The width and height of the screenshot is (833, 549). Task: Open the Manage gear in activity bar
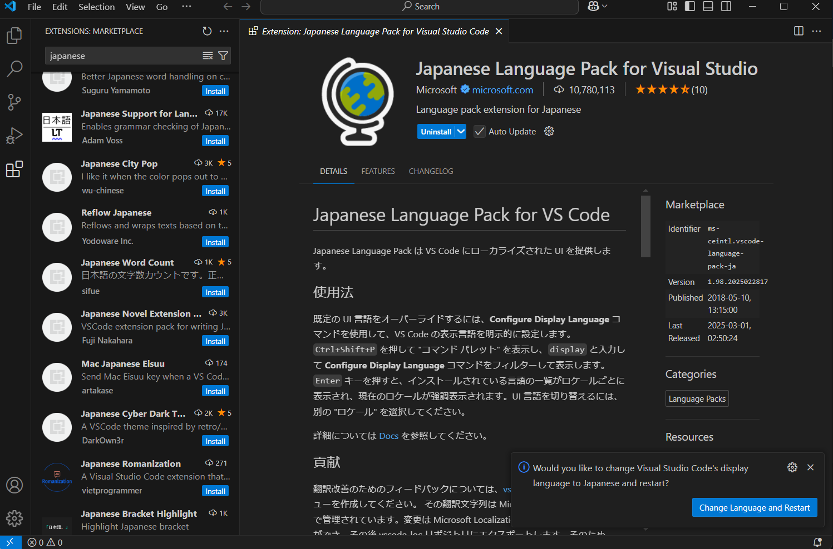pyautogui.click(x=14, y=518)
